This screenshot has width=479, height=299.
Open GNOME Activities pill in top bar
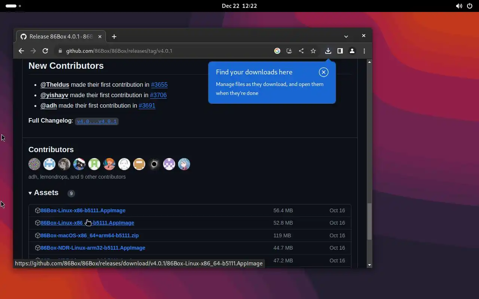[13, 6]
